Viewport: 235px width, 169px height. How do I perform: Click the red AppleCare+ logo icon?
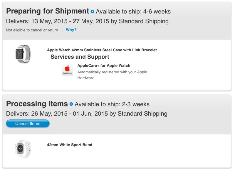(68, 70)
